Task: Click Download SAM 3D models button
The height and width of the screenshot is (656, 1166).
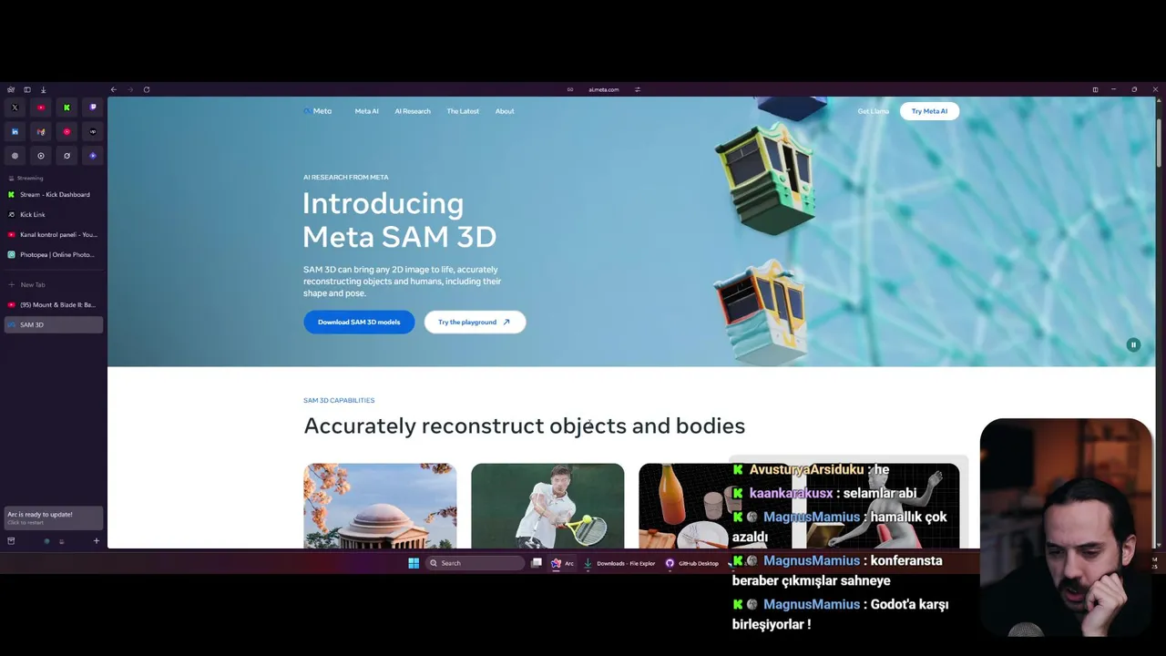Action: [359, 322]
